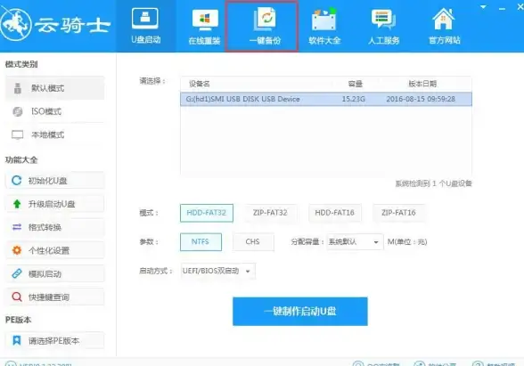Go to the 软件大全 tab
This screenshot has width=524, height=366.
[x=324, y=27]
